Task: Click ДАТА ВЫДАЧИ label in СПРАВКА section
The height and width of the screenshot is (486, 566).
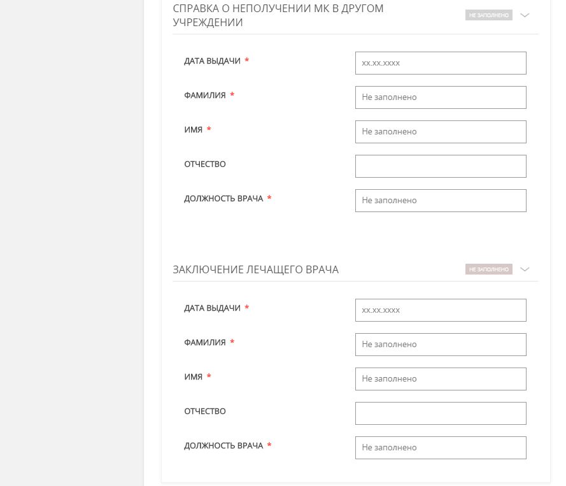Action: [x=212, y=61]
